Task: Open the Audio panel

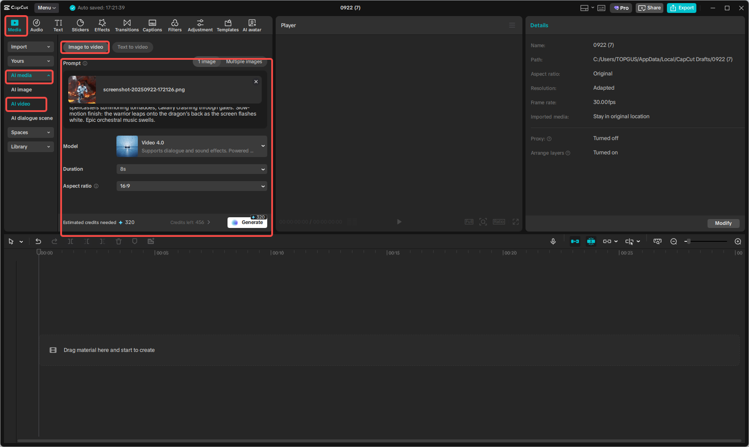Action: (x=37, y=25)
